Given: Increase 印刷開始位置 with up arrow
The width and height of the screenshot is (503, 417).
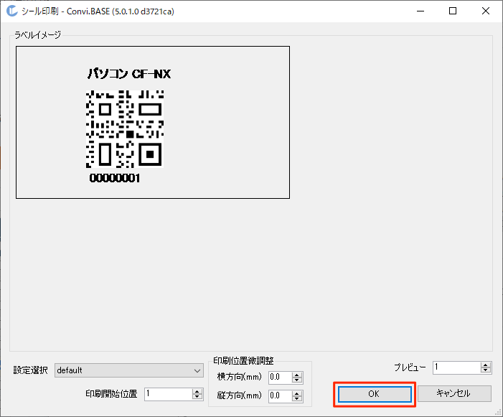Looking at the screenshot, I should (197, 391).
